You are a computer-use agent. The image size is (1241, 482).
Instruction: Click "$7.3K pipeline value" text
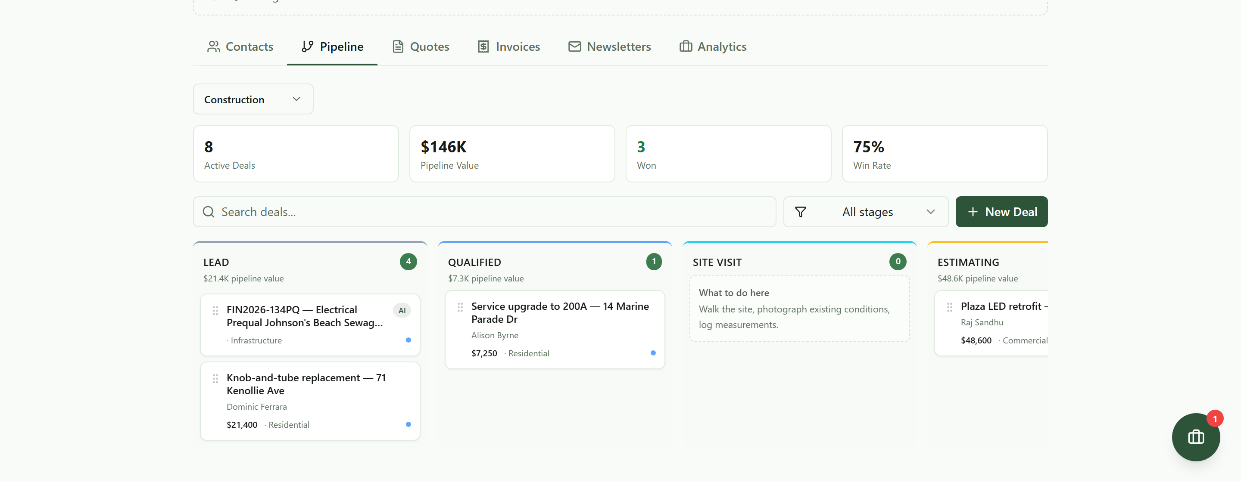[486, 278]
